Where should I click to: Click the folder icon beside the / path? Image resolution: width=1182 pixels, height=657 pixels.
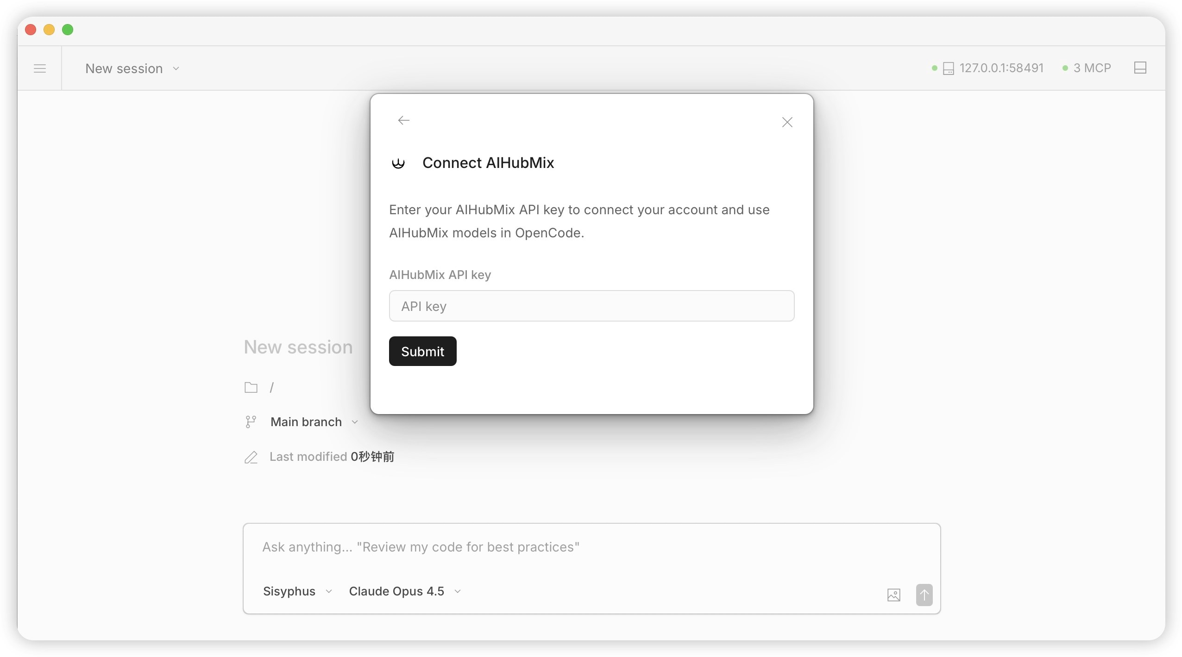[251, 387]
